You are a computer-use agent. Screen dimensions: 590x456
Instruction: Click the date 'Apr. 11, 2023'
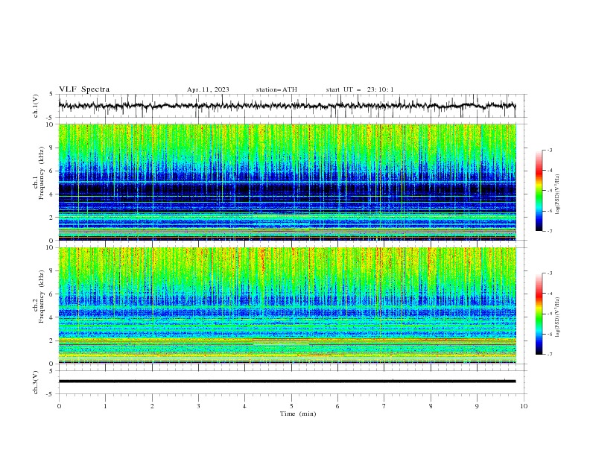tap(208, 89)
